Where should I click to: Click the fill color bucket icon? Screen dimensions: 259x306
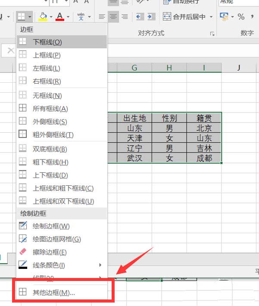coord(43,16)
